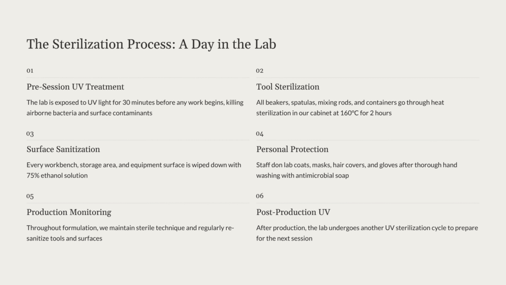Click the step number 04 label
The image size is (506, 285).
260,134
